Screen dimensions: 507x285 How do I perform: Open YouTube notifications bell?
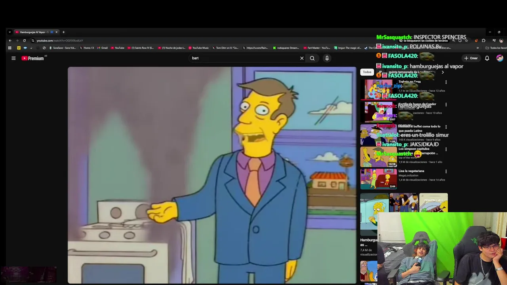(x=487, y=58)
